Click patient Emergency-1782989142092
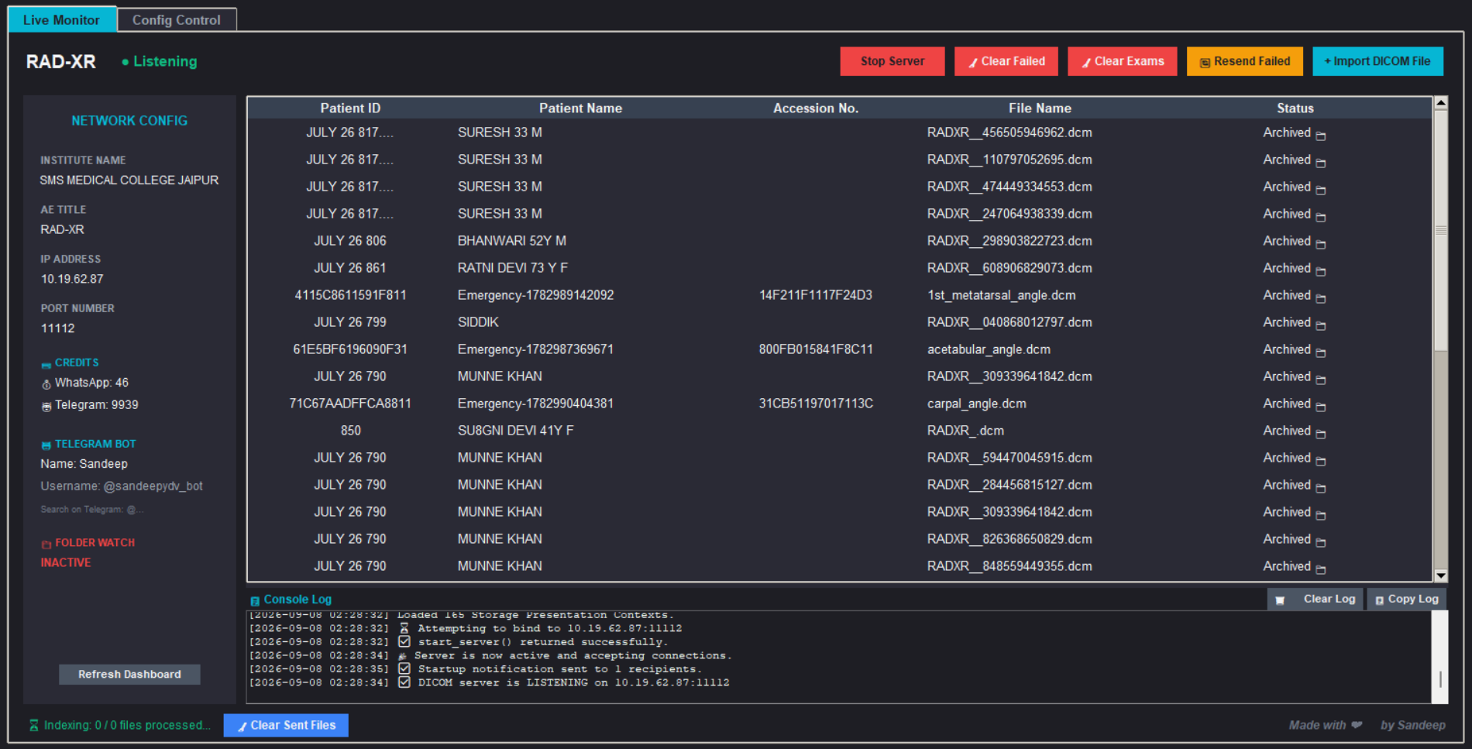 click(535, 295)
